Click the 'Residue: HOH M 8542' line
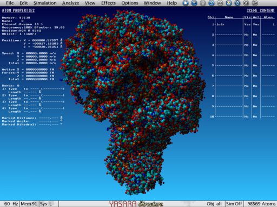Image resolution: width=277 pixels, height=207 pixels. (x=22, y=31)
